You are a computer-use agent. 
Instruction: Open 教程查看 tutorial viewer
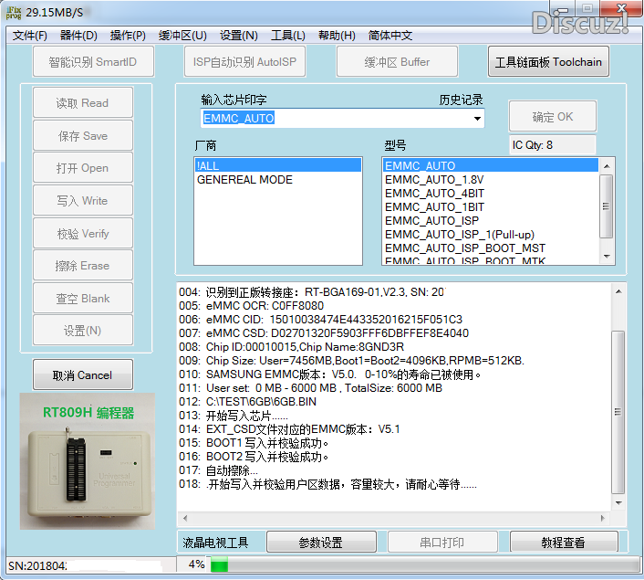point(563,543)
